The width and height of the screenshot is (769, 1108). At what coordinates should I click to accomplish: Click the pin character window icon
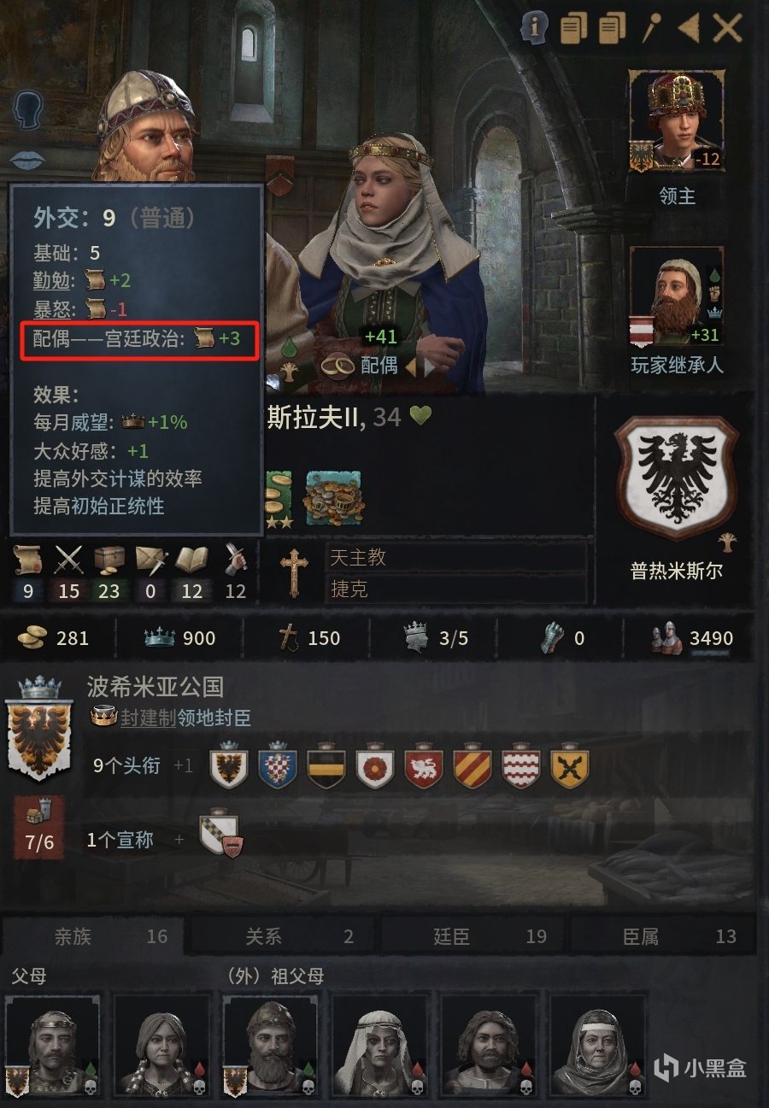[652, 28]
